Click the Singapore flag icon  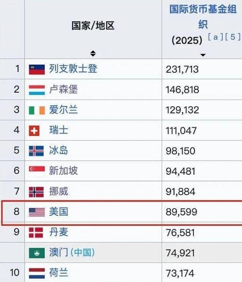pyautogui.click(x=37, y=172)
